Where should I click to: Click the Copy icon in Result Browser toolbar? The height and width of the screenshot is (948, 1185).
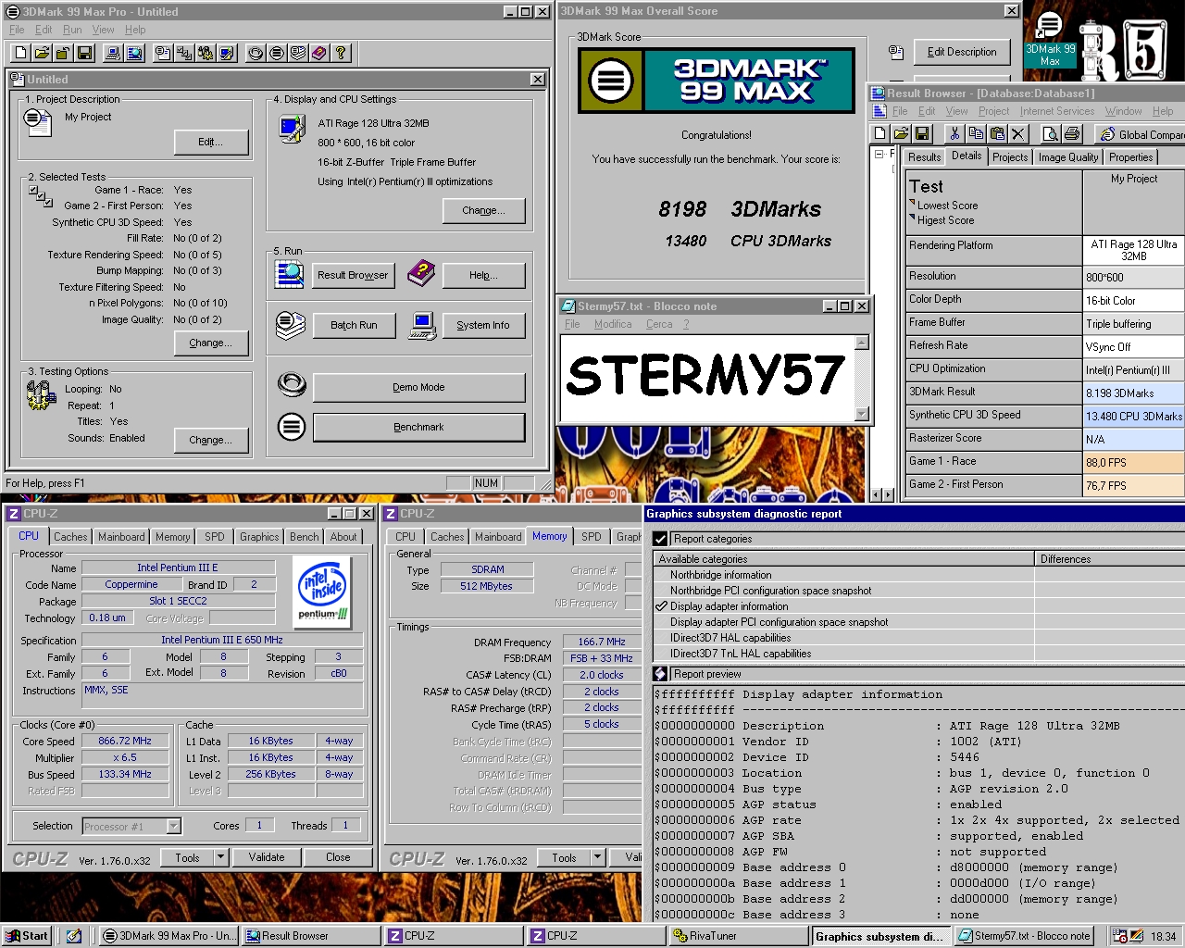click(x=976, y=133)
